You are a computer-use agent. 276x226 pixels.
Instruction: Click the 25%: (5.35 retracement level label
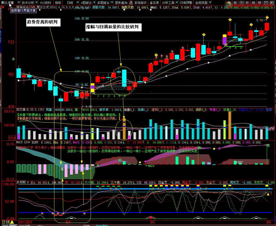coord(82,40)
